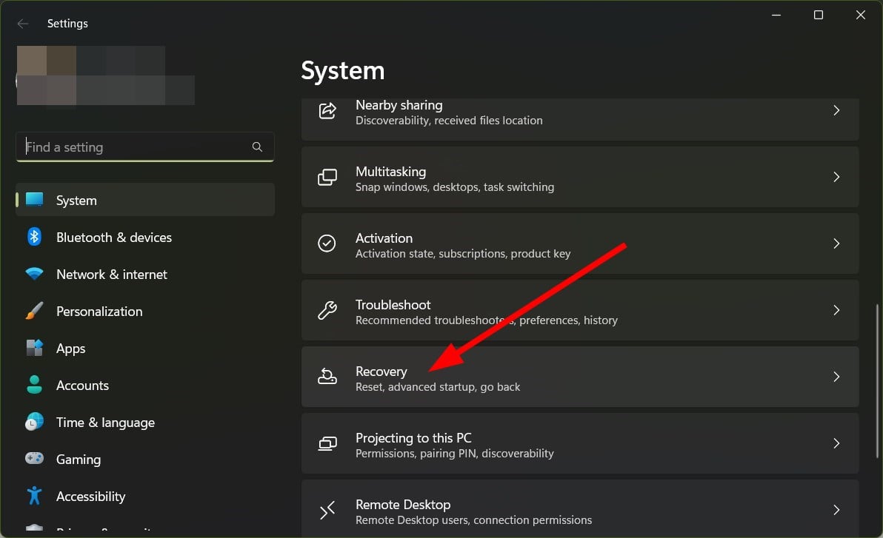Open Multitasking using the right chevron
This screenshot has width=883, height=538.
(x=836, y=177)
